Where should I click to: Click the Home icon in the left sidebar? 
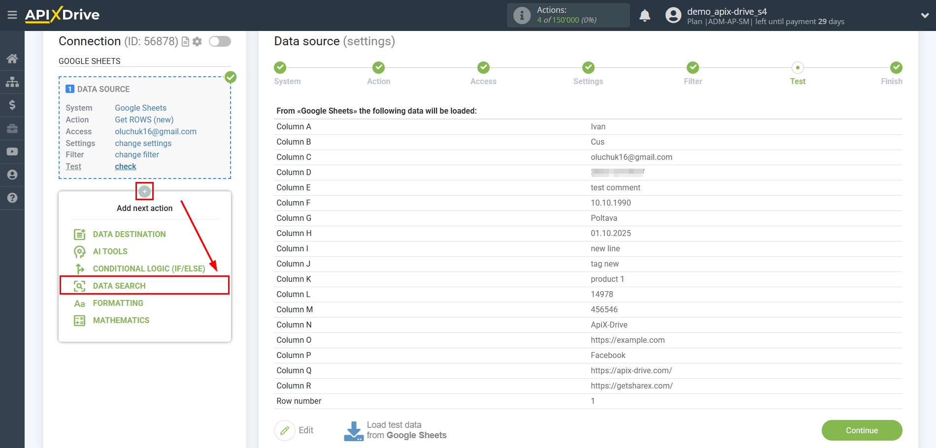click(12, 58)
